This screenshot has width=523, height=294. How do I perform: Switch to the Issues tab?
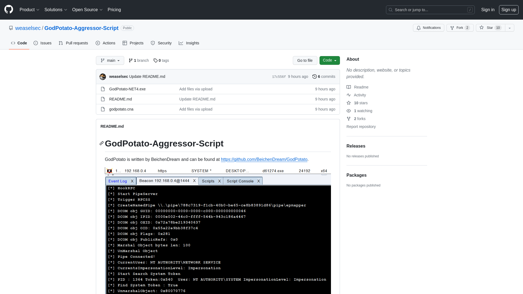tap(42, 43)
